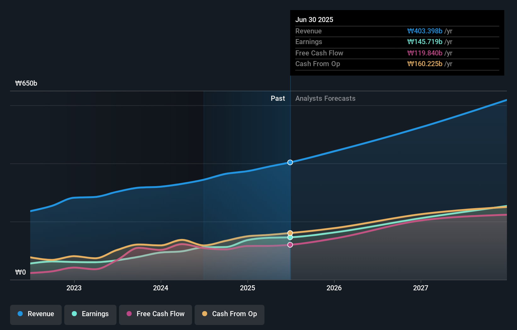Click the teal Earnings legend dot
Viewport: 517px width, 330px height.
(x=74, y=314)
